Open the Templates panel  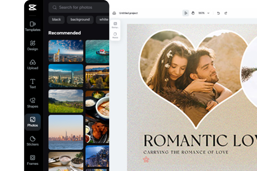point(33,26)
